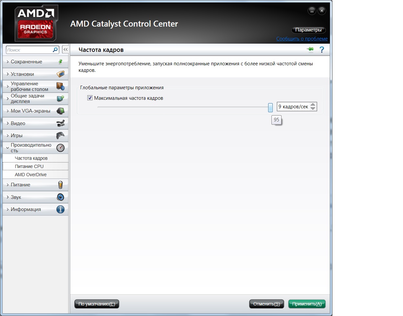Screen dimensions: 403x316
Task: Click По умолчанию(E) button
Action: click(x=96, y=304)
